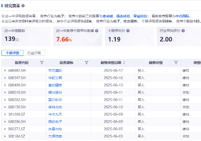Viewport: 201px width, 141px height.
Task: Show info icon next to 行业平均评分
Action: click(x=183, y=31)
